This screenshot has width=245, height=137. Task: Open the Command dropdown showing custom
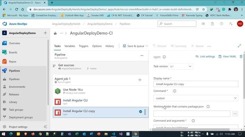196,98
